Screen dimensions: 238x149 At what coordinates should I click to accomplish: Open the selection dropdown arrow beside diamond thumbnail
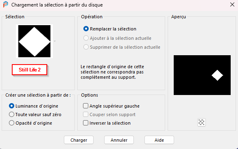(55, 41)
